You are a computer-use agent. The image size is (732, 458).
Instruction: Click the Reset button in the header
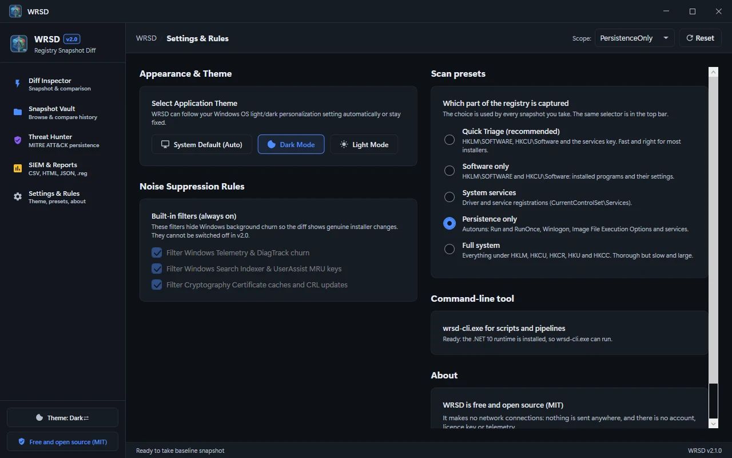(x=700, y=38)
